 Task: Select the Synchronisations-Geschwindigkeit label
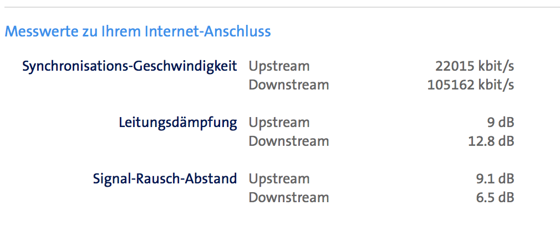pos(129,66)
